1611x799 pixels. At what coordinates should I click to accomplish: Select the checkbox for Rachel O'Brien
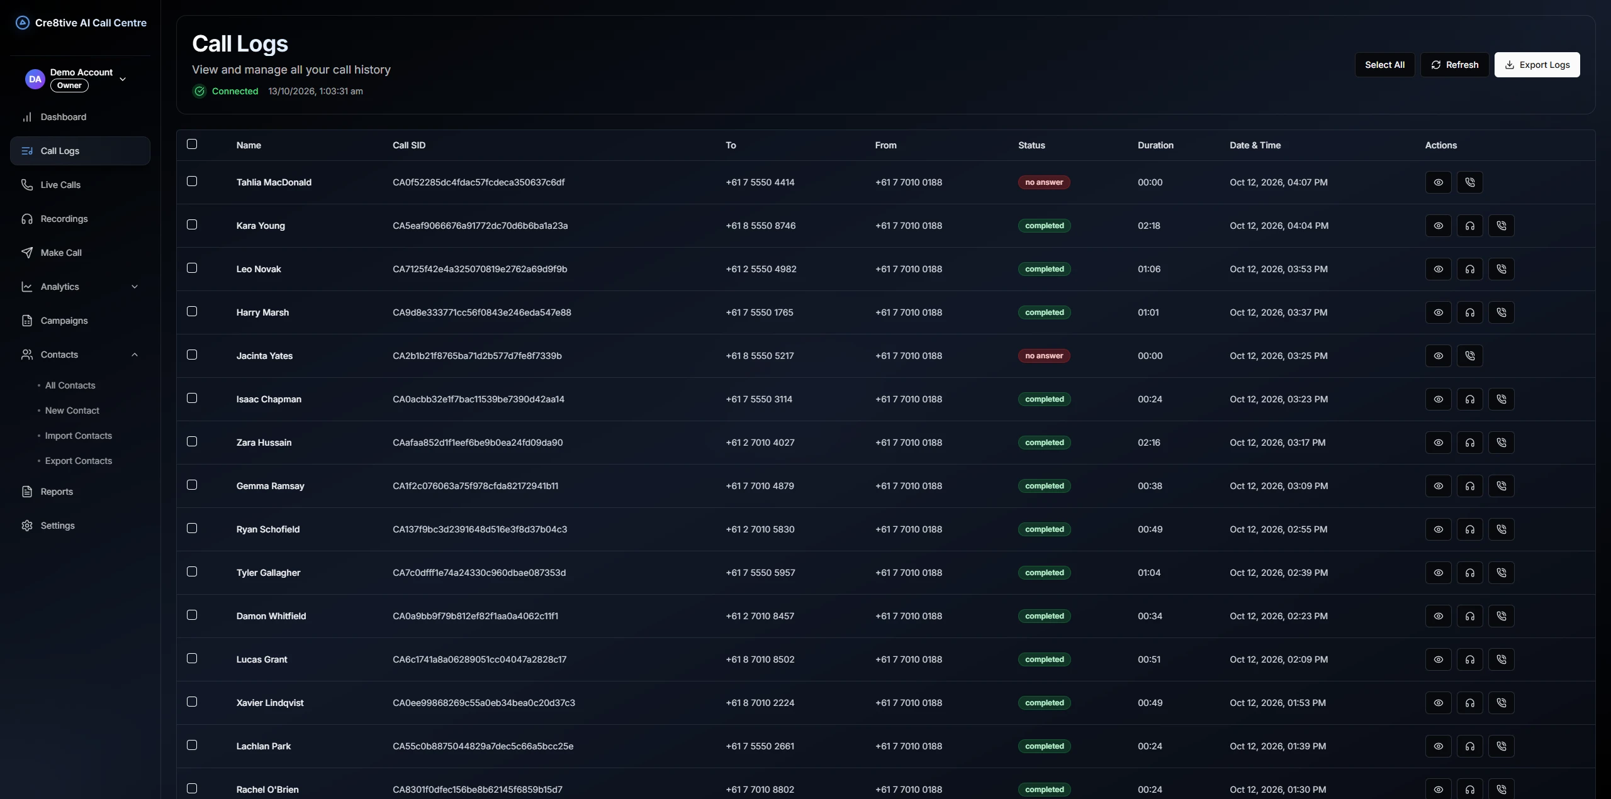pyautogui.click(x=192, y=788)
